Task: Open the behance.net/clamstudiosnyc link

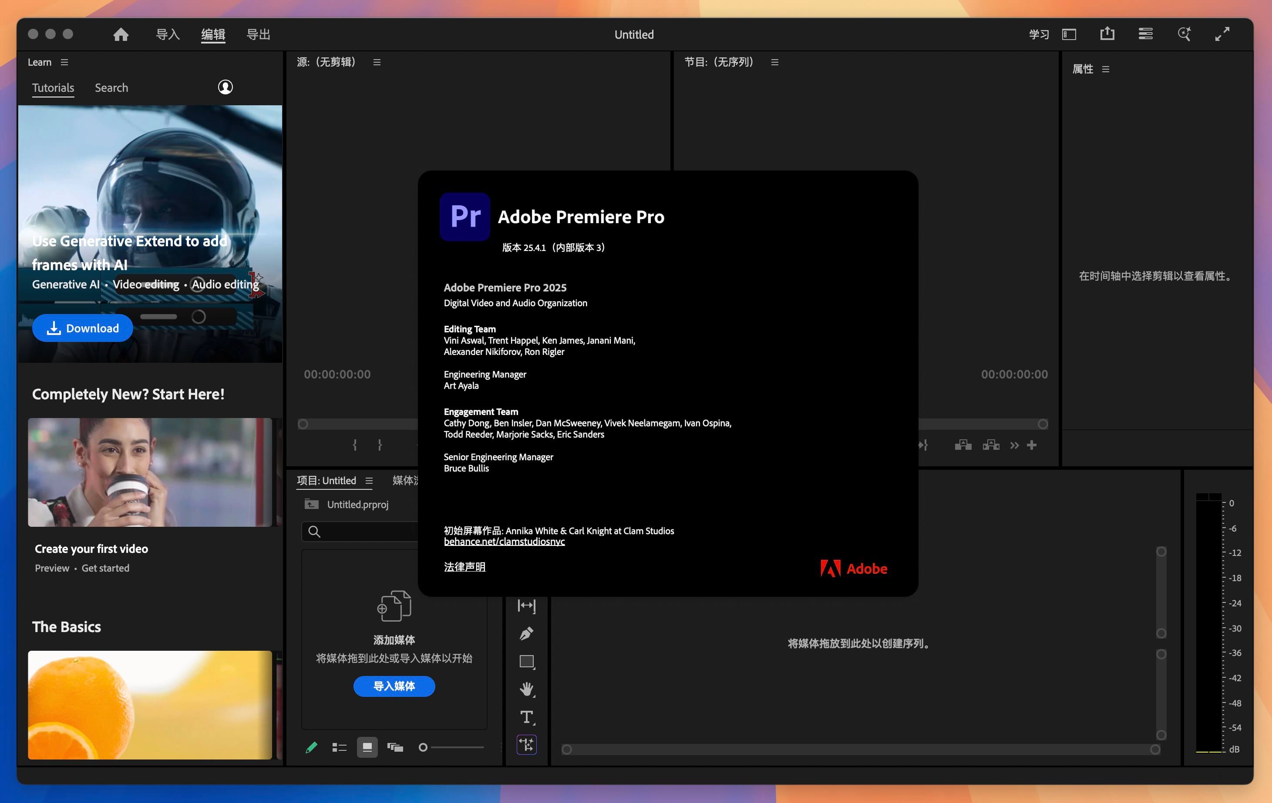Action: click(x=504, y=541)
